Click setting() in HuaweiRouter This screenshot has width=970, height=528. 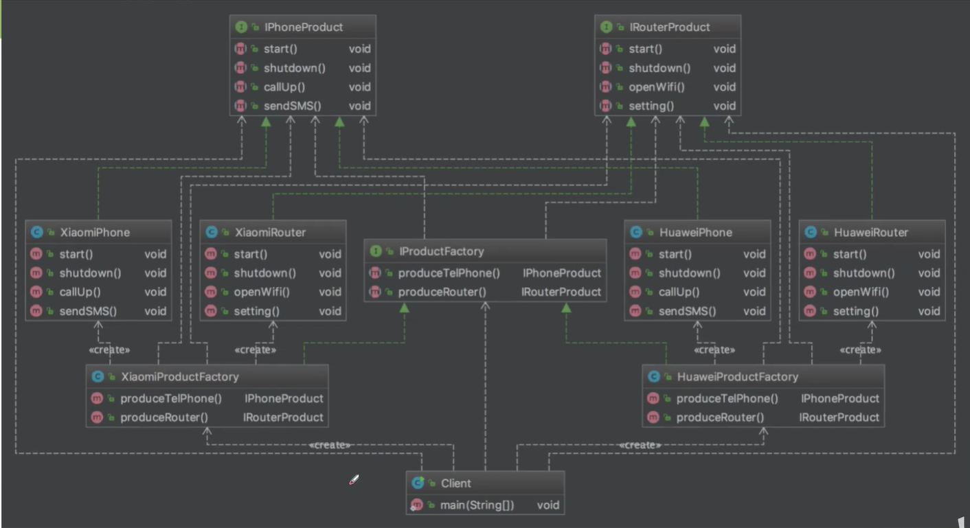coord(856,311)
